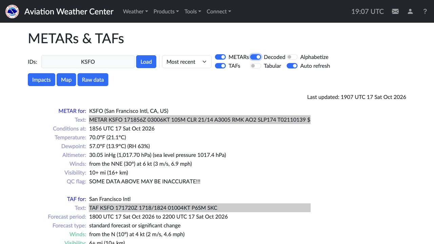Expand the Tools menu
This screenshot has height=244, width=434.
pyautogui.click(x=193, y=12)
